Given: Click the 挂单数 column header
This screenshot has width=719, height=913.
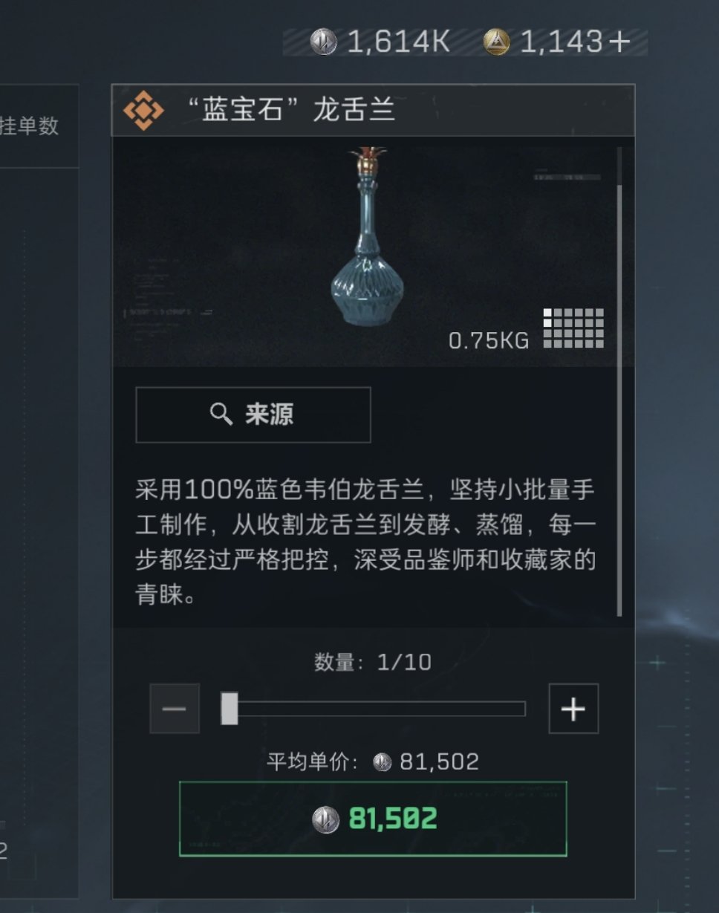Looking at the screenshot, I should click(29, 126).
